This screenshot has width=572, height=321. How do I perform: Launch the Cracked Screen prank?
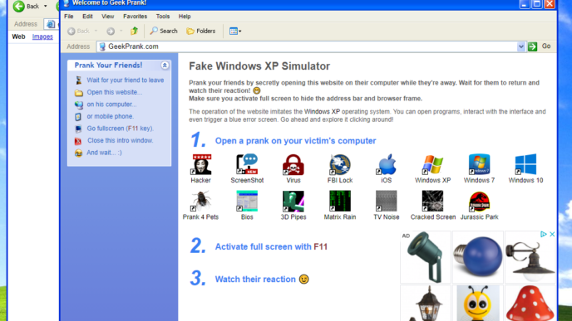click(x=432, y=201)
